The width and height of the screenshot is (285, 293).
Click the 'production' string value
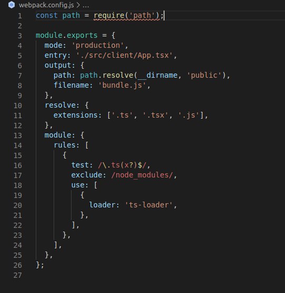[98, 45]
